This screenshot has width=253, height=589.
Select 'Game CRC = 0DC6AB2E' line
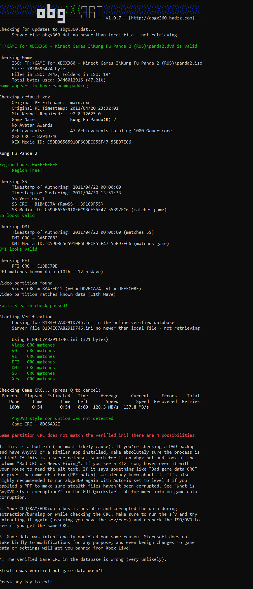tap(36, 424)
